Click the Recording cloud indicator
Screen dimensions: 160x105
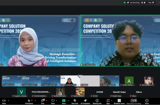135,3
